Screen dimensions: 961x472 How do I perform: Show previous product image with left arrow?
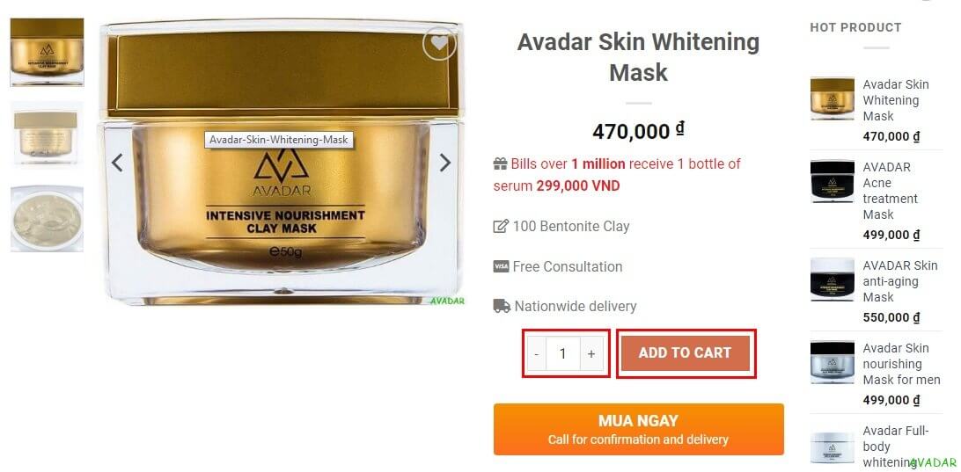(x=117, y=163)
